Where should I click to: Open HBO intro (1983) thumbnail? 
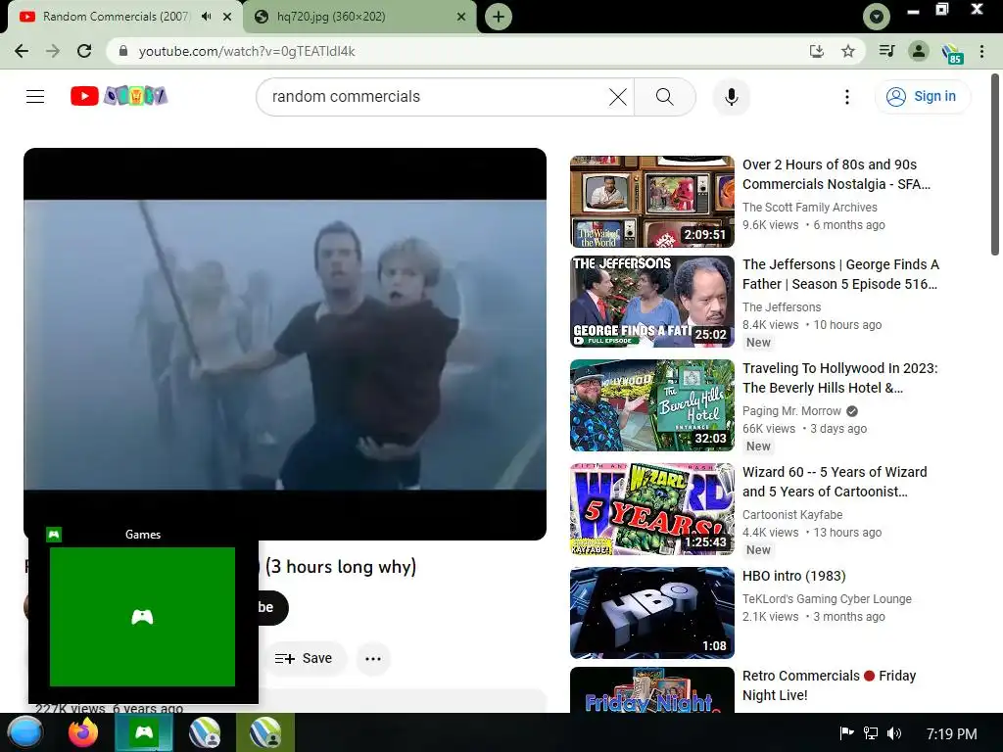point(651,613)
